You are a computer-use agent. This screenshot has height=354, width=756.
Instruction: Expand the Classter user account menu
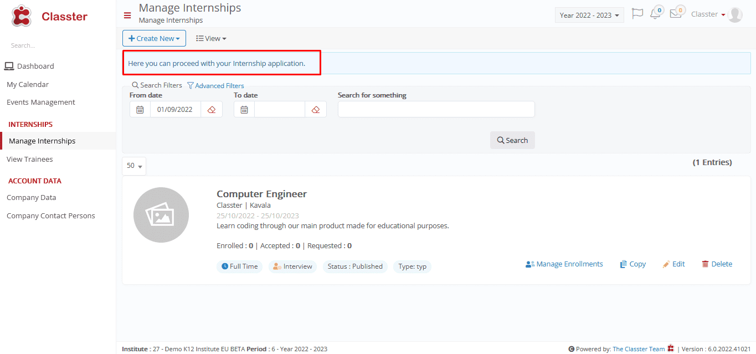708,14
